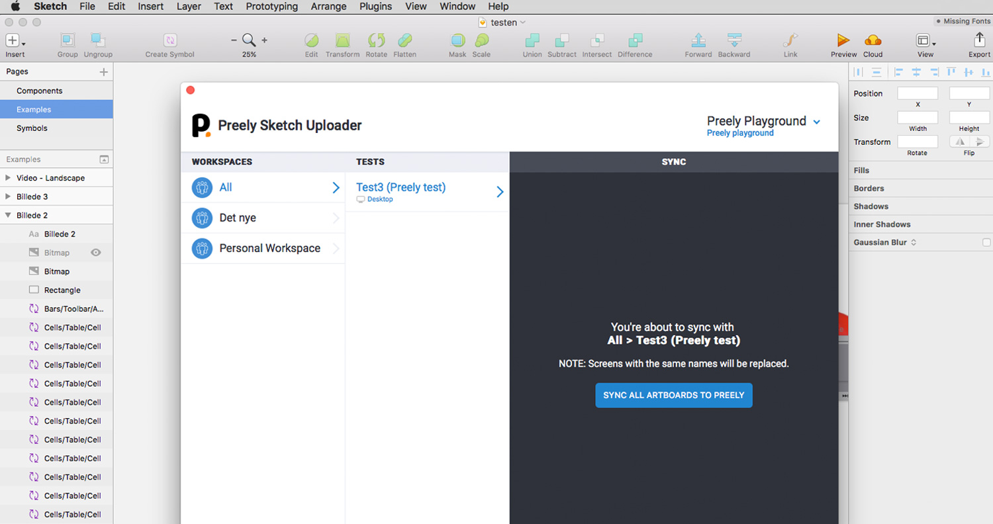This screenshot has height=524, width=993.
Task: Collapse the Examples layer list panel
Action: [x=104, y=159]
